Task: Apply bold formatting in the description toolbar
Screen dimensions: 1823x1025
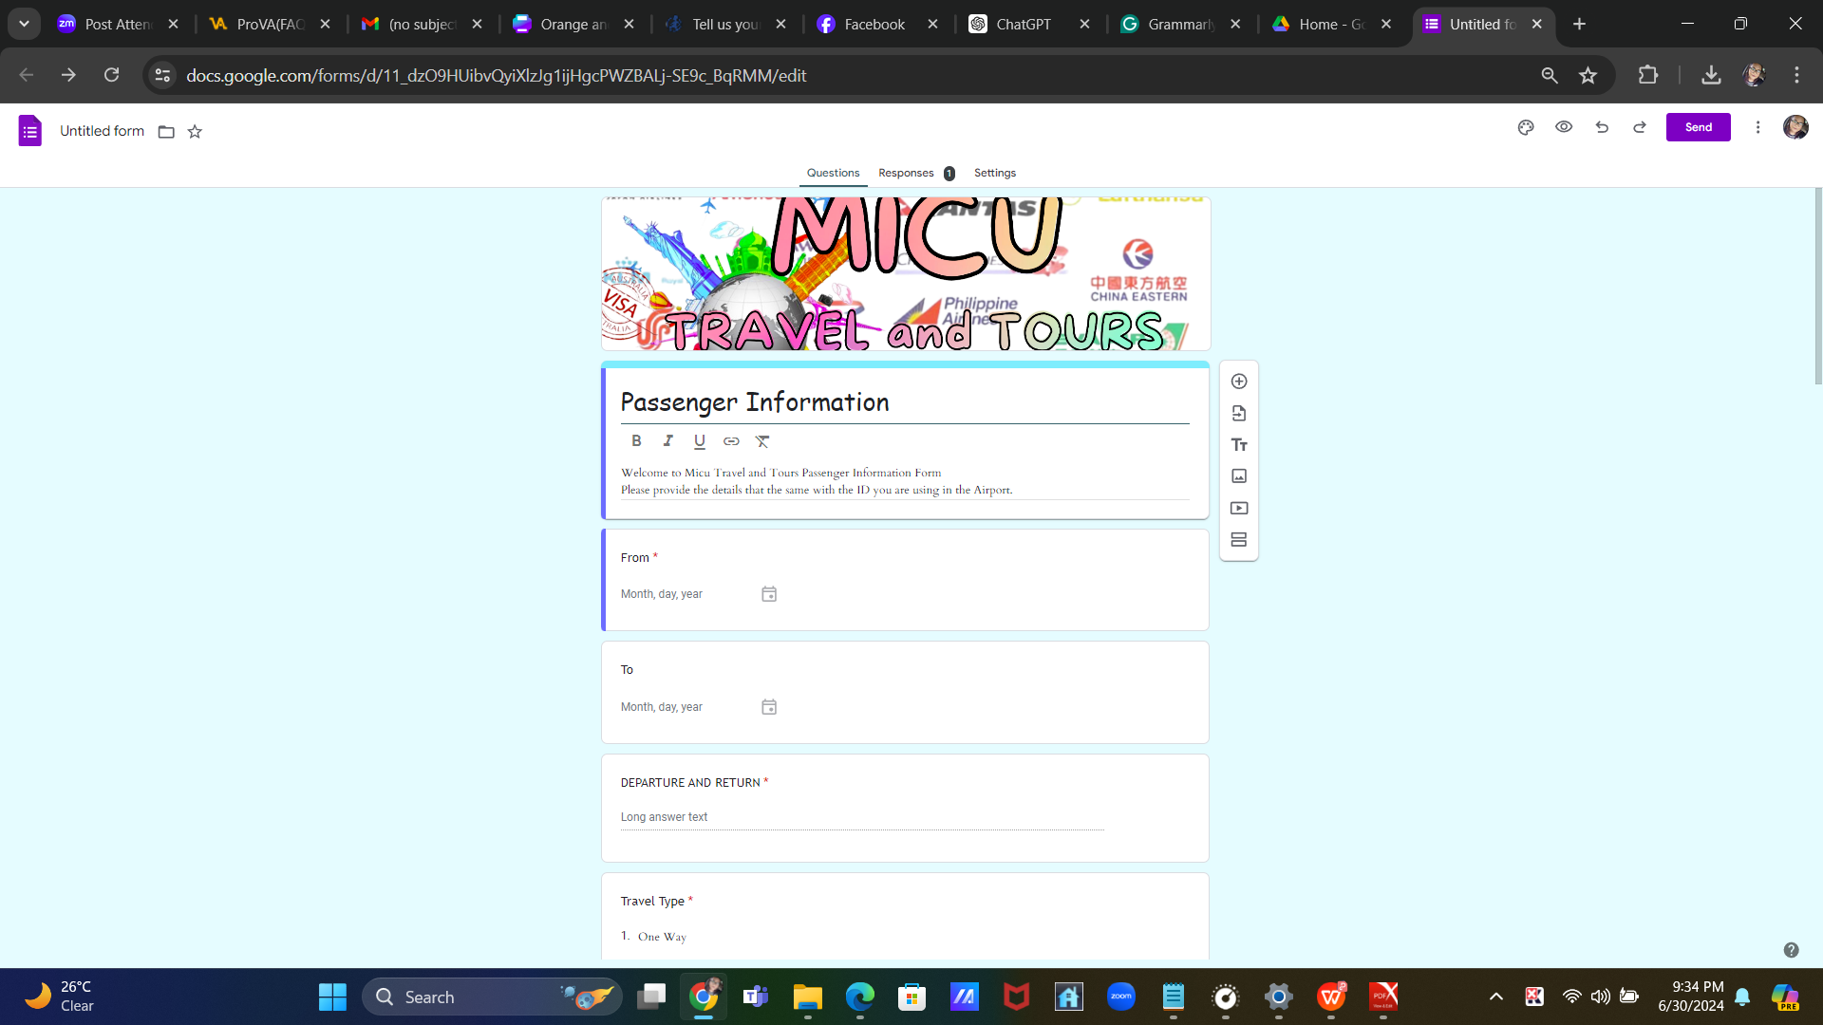Action: [636, 440]
